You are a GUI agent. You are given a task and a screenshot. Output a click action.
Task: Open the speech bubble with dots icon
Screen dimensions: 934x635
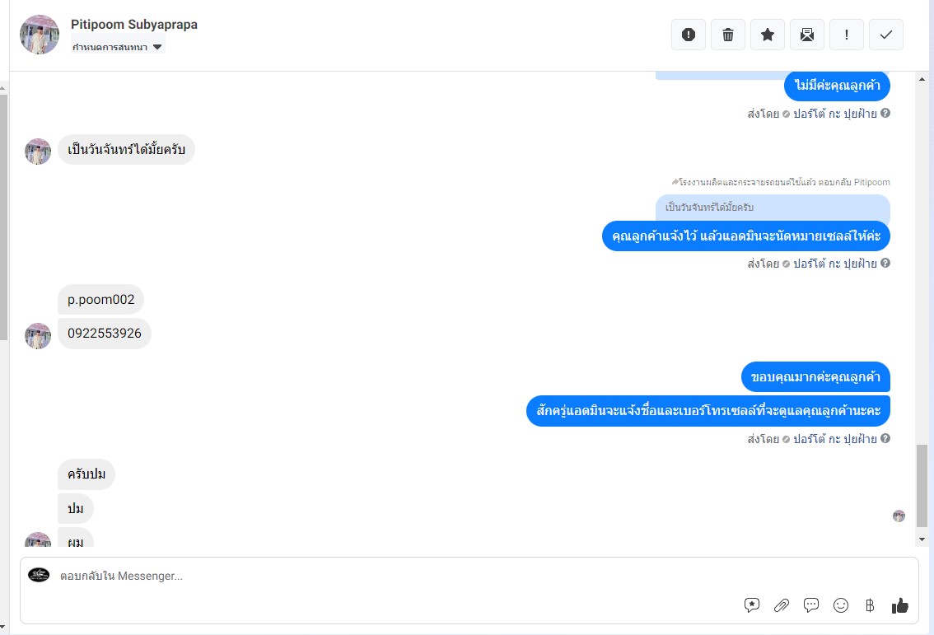(x=810, y=605)
